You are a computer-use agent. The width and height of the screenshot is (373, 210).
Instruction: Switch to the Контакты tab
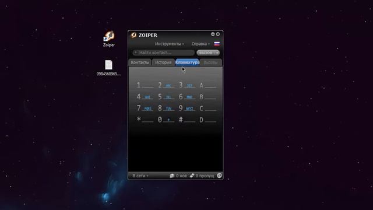pos(140,62)
